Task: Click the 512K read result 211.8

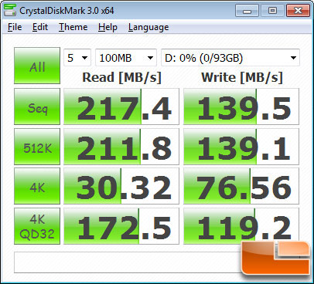Action: (121, 147)
